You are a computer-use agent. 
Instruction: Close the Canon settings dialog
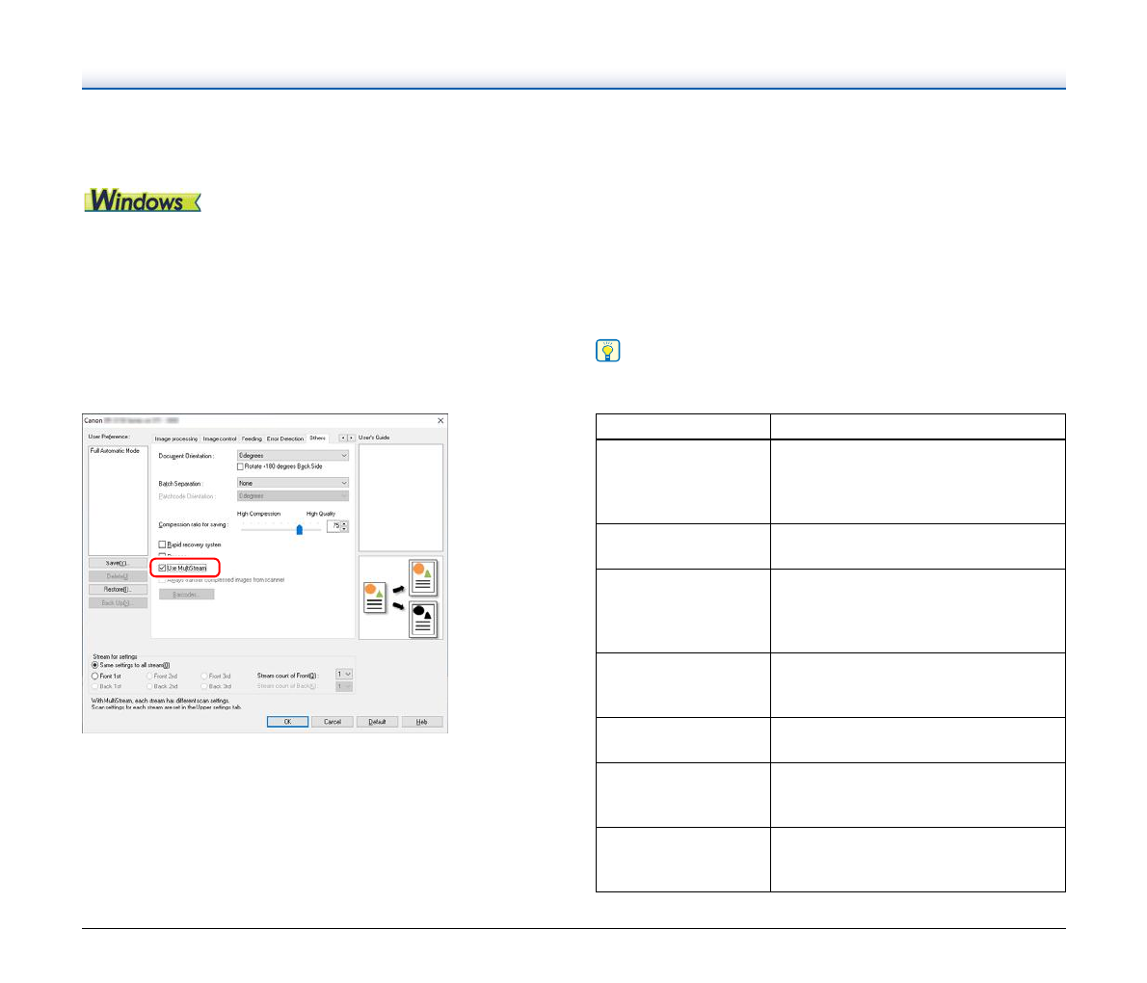(x=440, y=420)
